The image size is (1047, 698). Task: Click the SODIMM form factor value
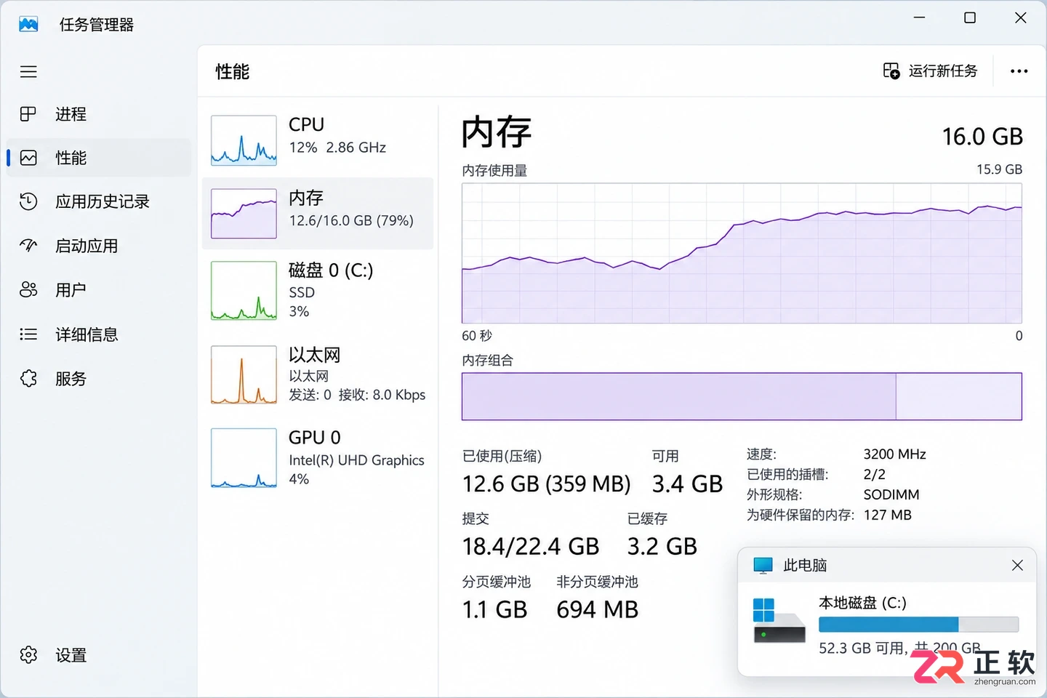pyautogui.click(x=891, y=495)
